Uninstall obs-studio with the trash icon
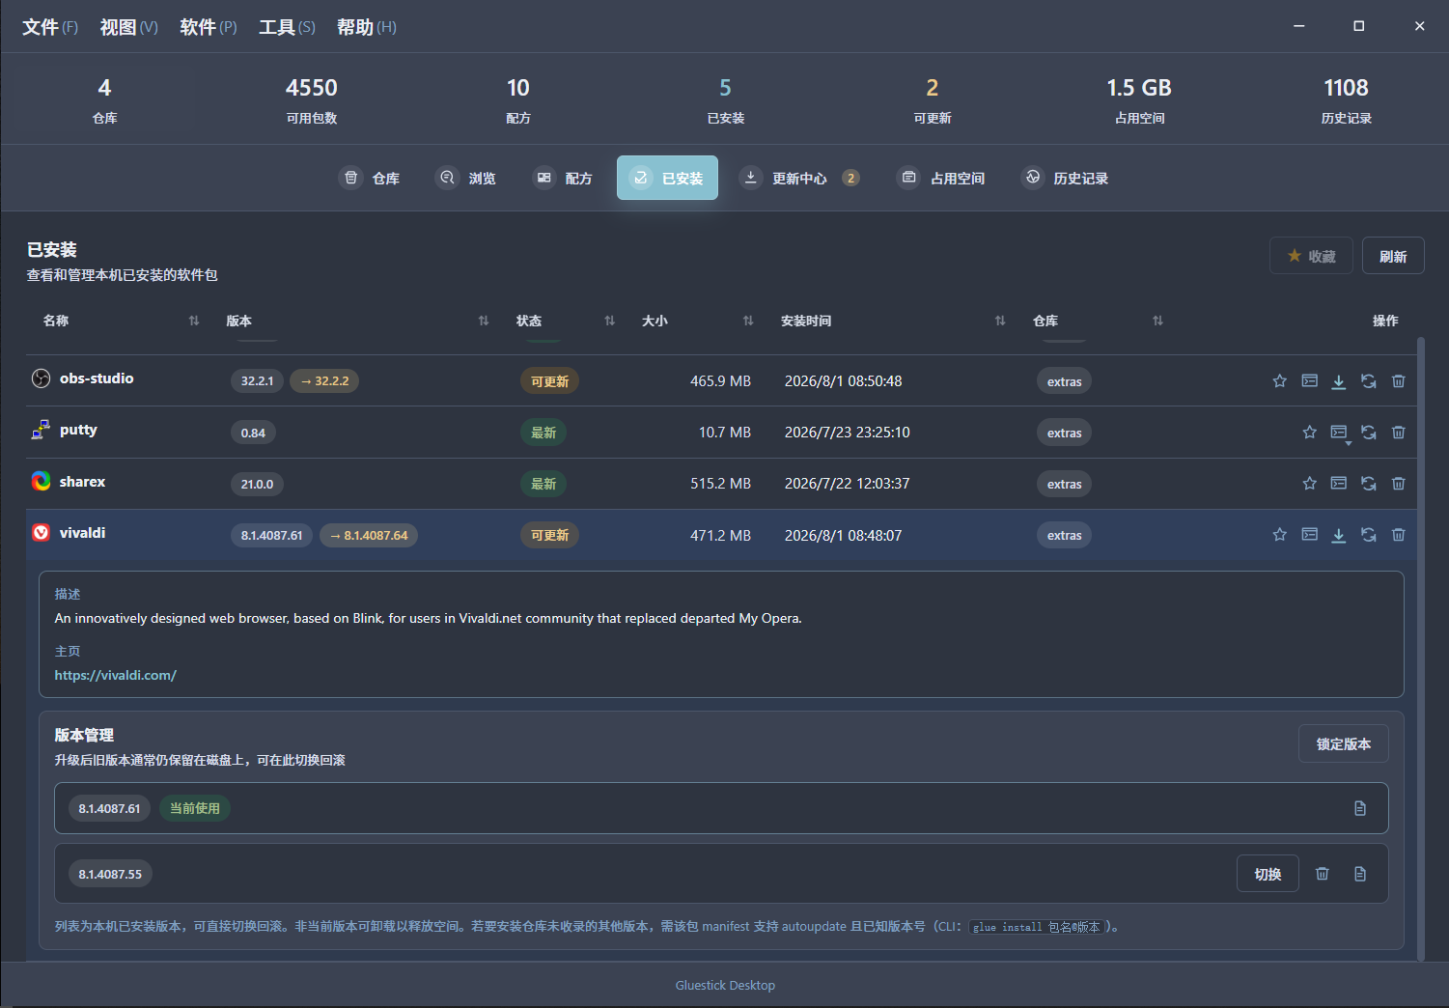 tap(1398, 381)
